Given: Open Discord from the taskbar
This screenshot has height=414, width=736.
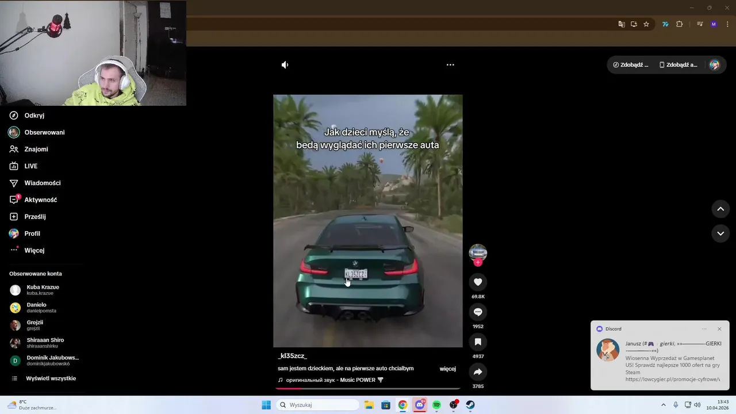Looking at the screenshot, I should (x=420, y=405).
